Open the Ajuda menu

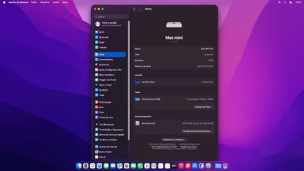tap(65, 2)
